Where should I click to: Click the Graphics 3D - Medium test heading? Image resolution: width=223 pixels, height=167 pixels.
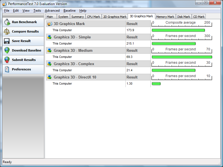coord(73,51)
